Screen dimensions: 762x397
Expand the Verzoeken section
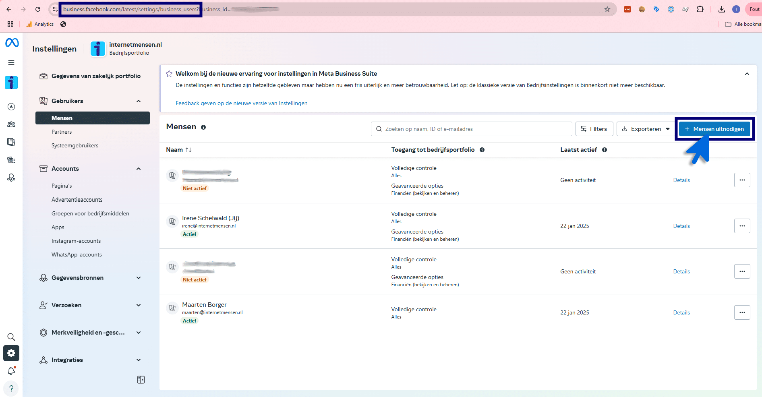coord(139,305)
